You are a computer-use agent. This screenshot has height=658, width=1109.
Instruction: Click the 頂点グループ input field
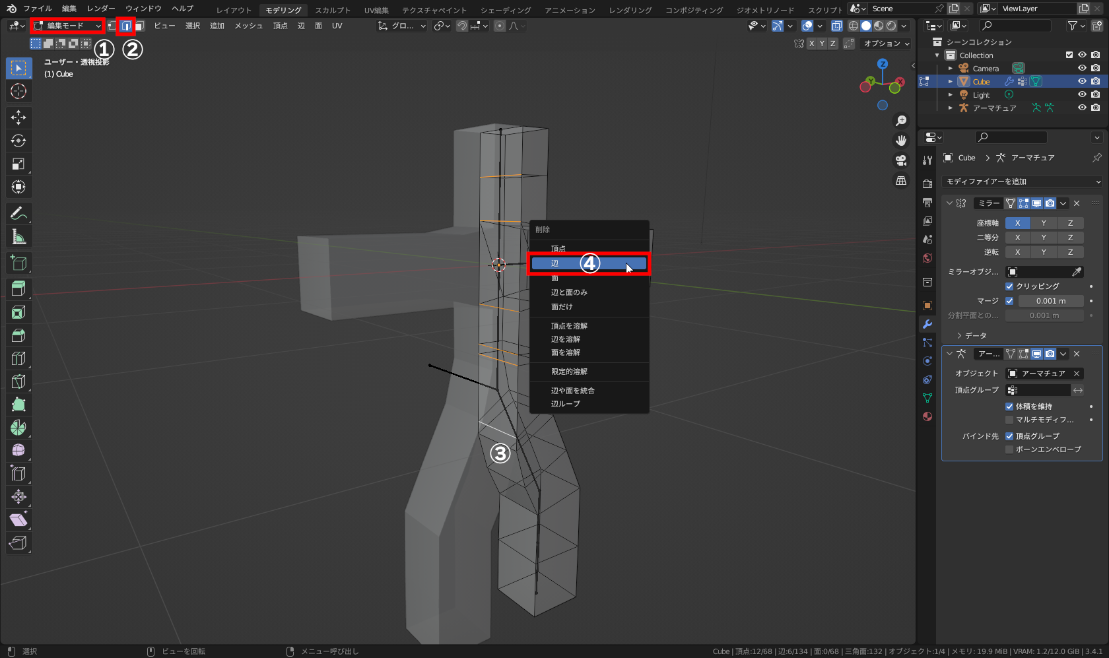(1038, 390)
